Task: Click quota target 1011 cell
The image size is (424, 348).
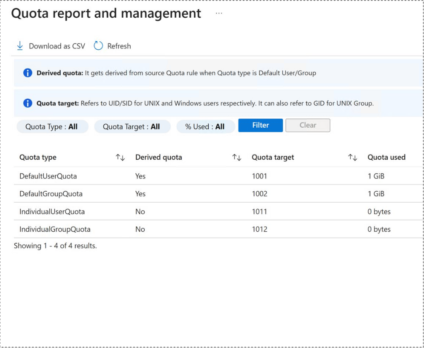Action: (x=259, y=211)
